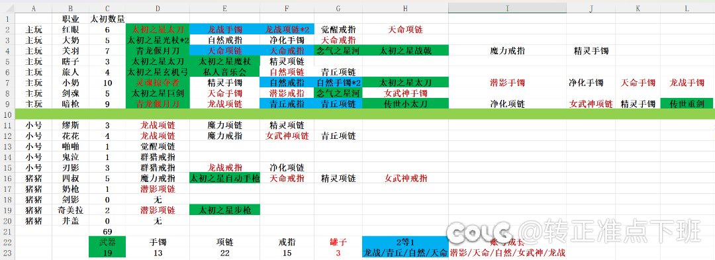Select the 职业 header cell
Screen dimensions: 715x260
tap(70, 19)
